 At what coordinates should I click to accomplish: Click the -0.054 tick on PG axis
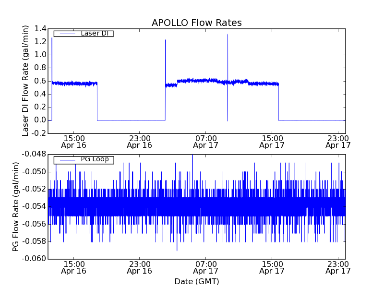[x=34, y=206]
